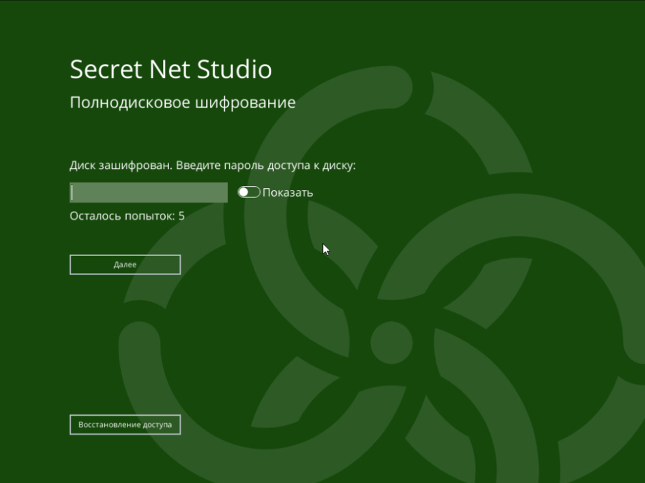This screenshot has width=645, height=483.
Task: Click the Далее button
Action: (x=125, y=265)
